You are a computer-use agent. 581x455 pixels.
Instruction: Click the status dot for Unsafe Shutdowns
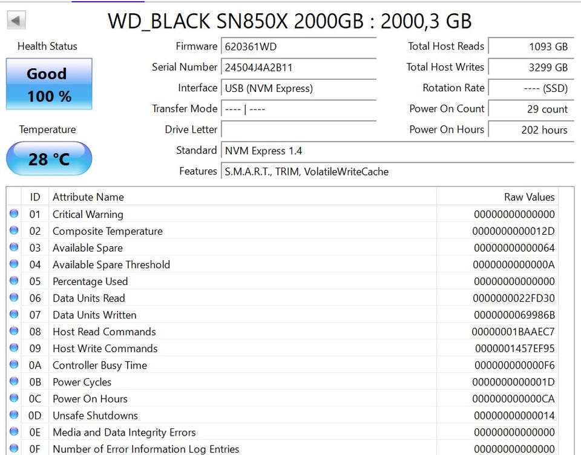pyautogui.click(x=14, y=414)
